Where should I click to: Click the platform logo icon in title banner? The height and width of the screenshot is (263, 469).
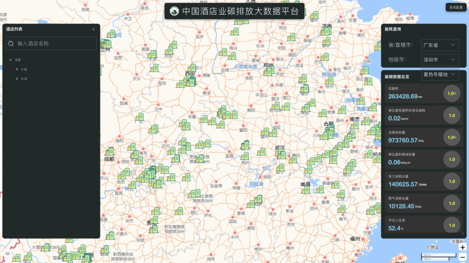pos(174,11)
